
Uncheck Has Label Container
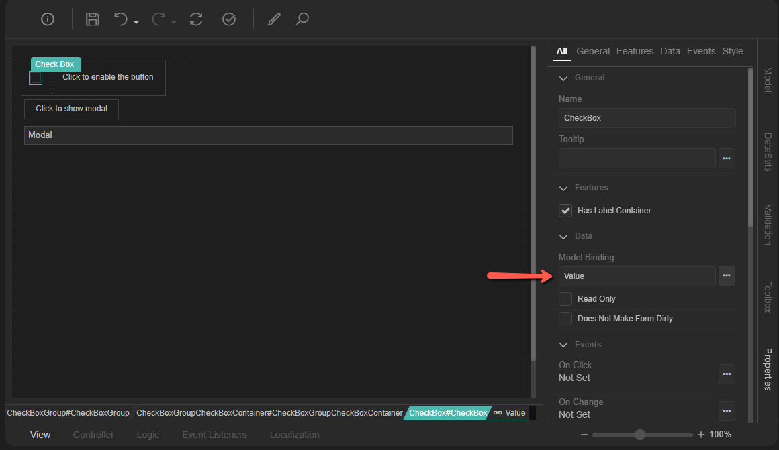(x=565, y=210)
